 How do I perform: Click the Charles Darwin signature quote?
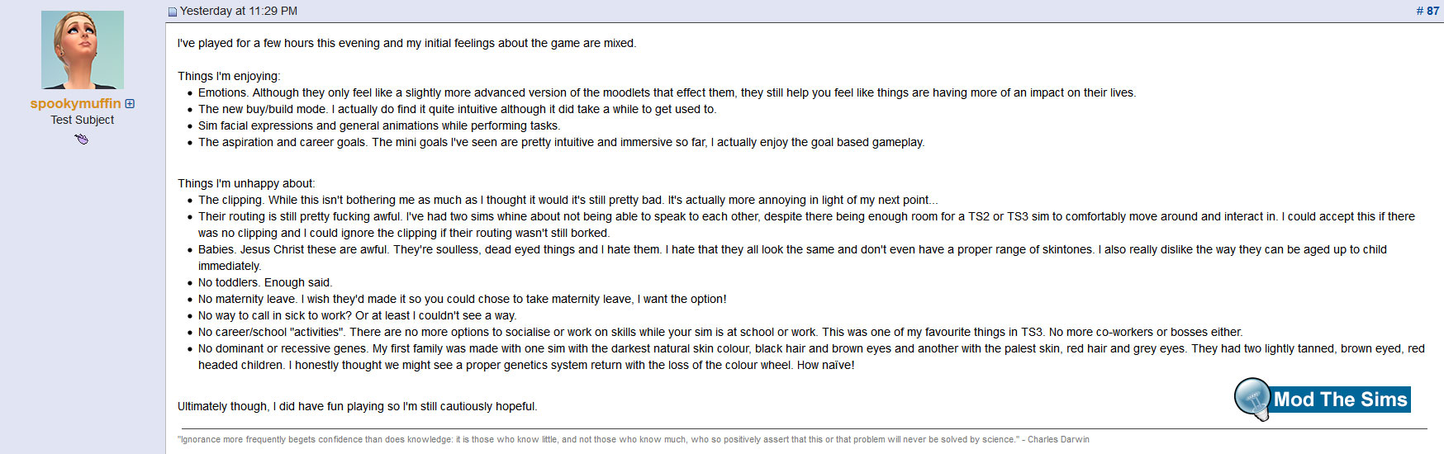click(x=634, y=439)
